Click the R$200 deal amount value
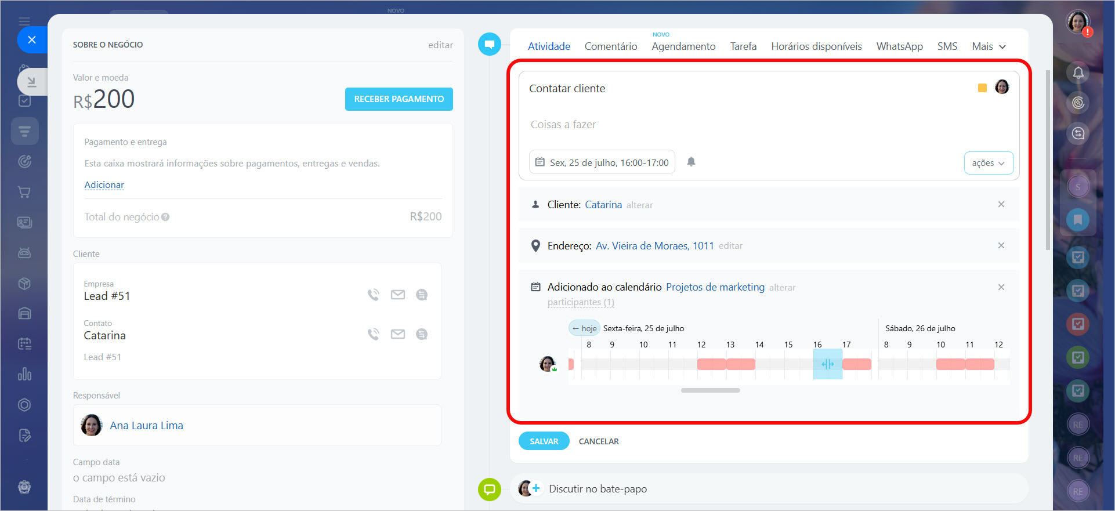The height and width of the screenshot is (511, 1115). (x=104, y=99)
